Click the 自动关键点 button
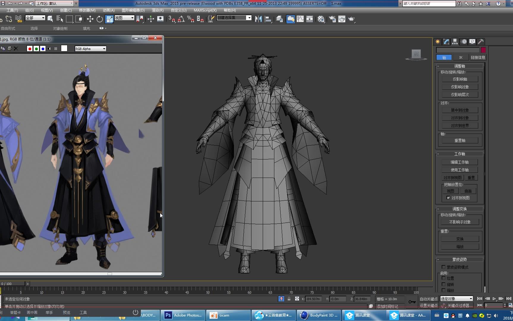This screenshot has width=513, height=321. coord(429,299)
